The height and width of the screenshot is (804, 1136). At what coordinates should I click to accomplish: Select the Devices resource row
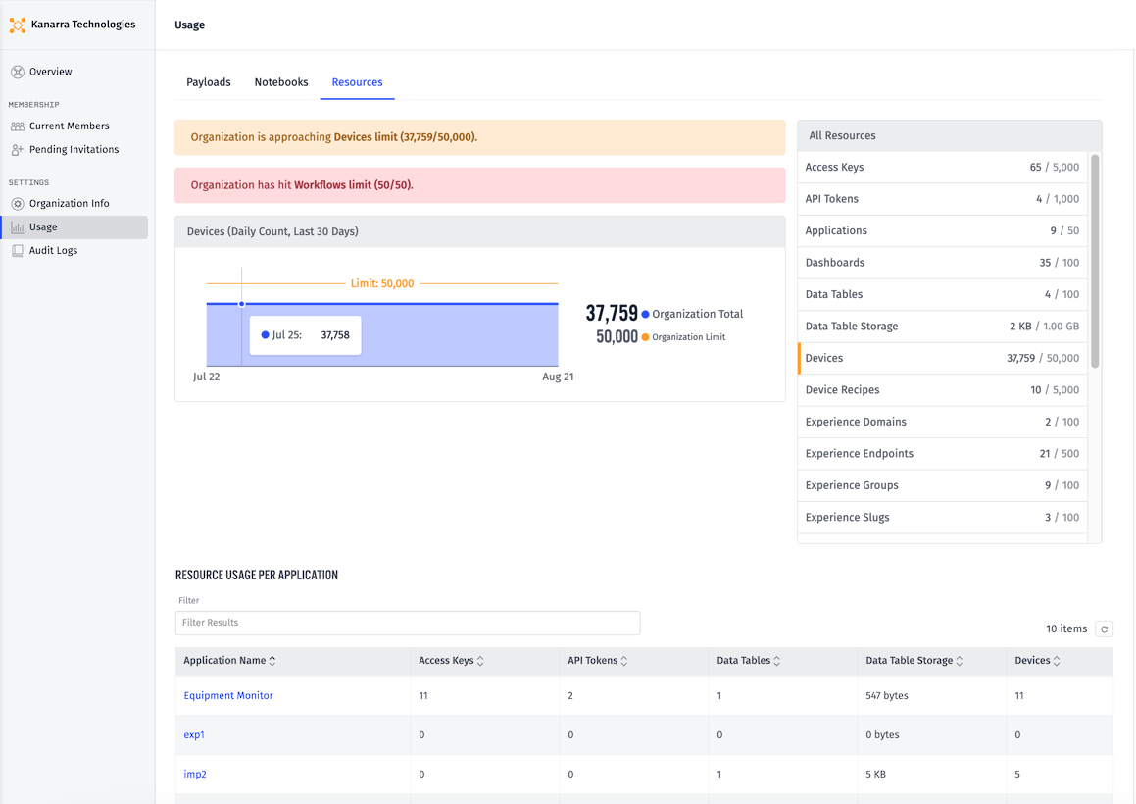click(942, 359)
